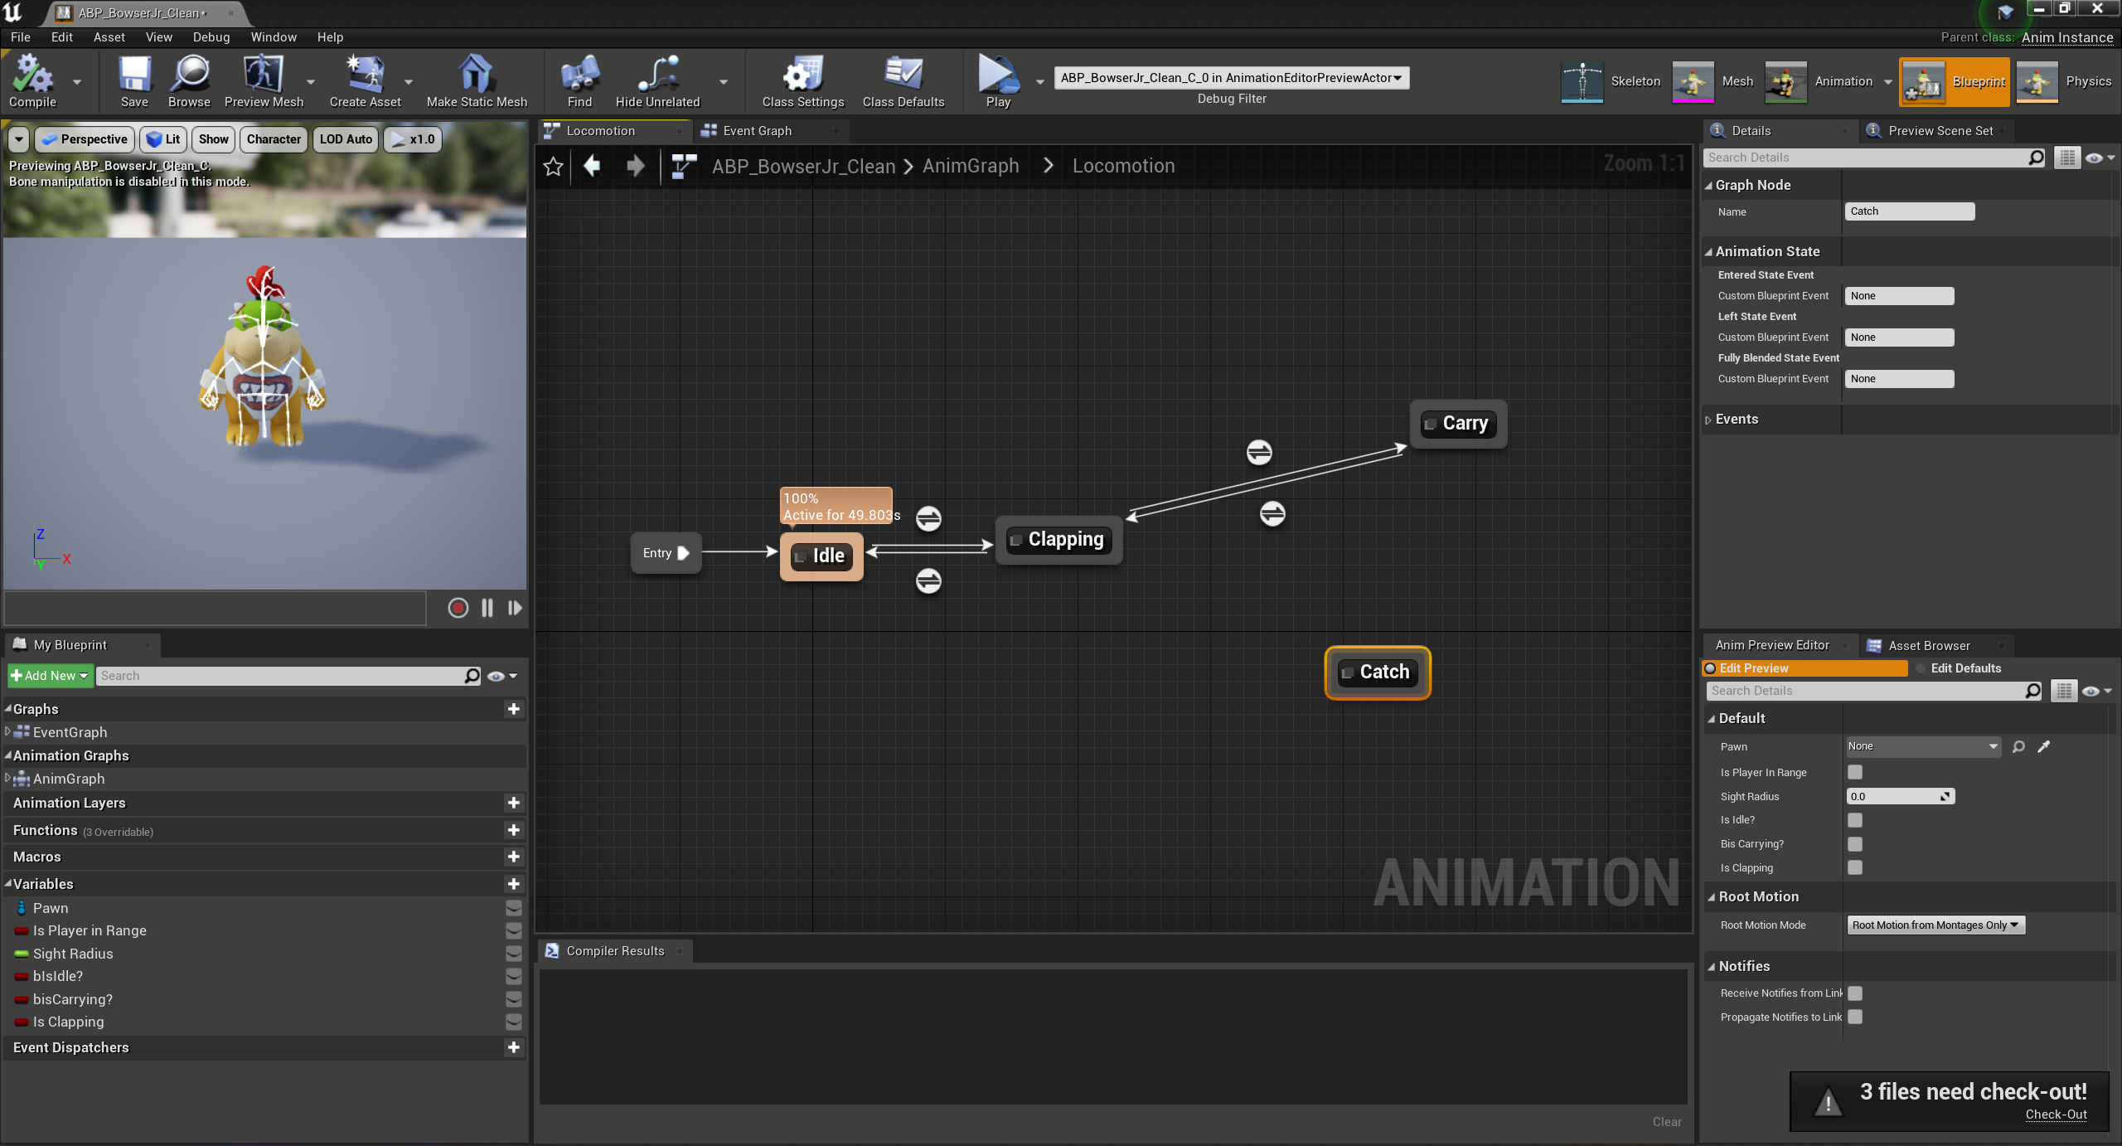Toggle Is Idle? checkbox
2122x1146 pixels.
1855,820
